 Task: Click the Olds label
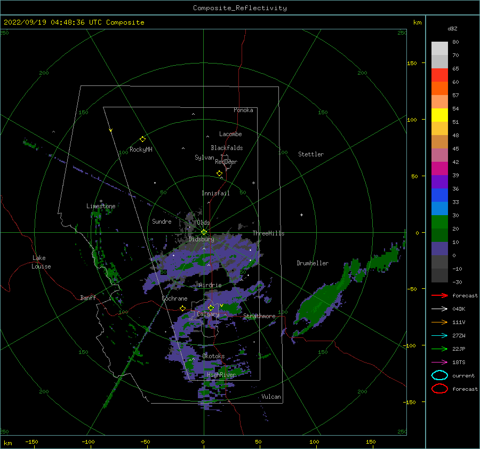(203, 223)
